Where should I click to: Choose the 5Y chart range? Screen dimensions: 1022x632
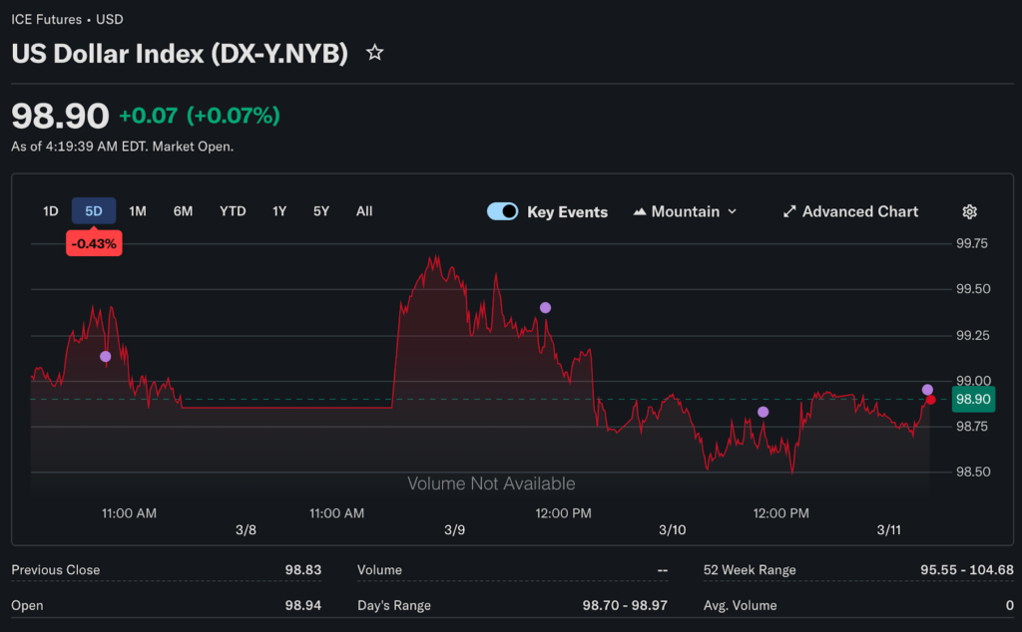pos(320,211)
